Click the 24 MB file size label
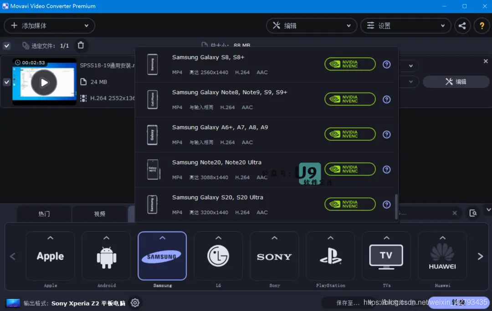The image size is (492, 311). [98, 82]
